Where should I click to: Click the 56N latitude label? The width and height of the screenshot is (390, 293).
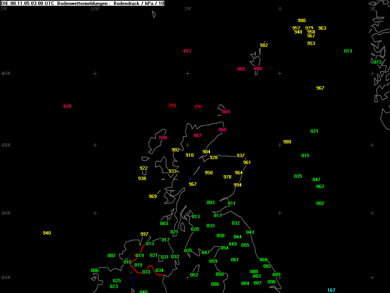[x=6, y=213]
